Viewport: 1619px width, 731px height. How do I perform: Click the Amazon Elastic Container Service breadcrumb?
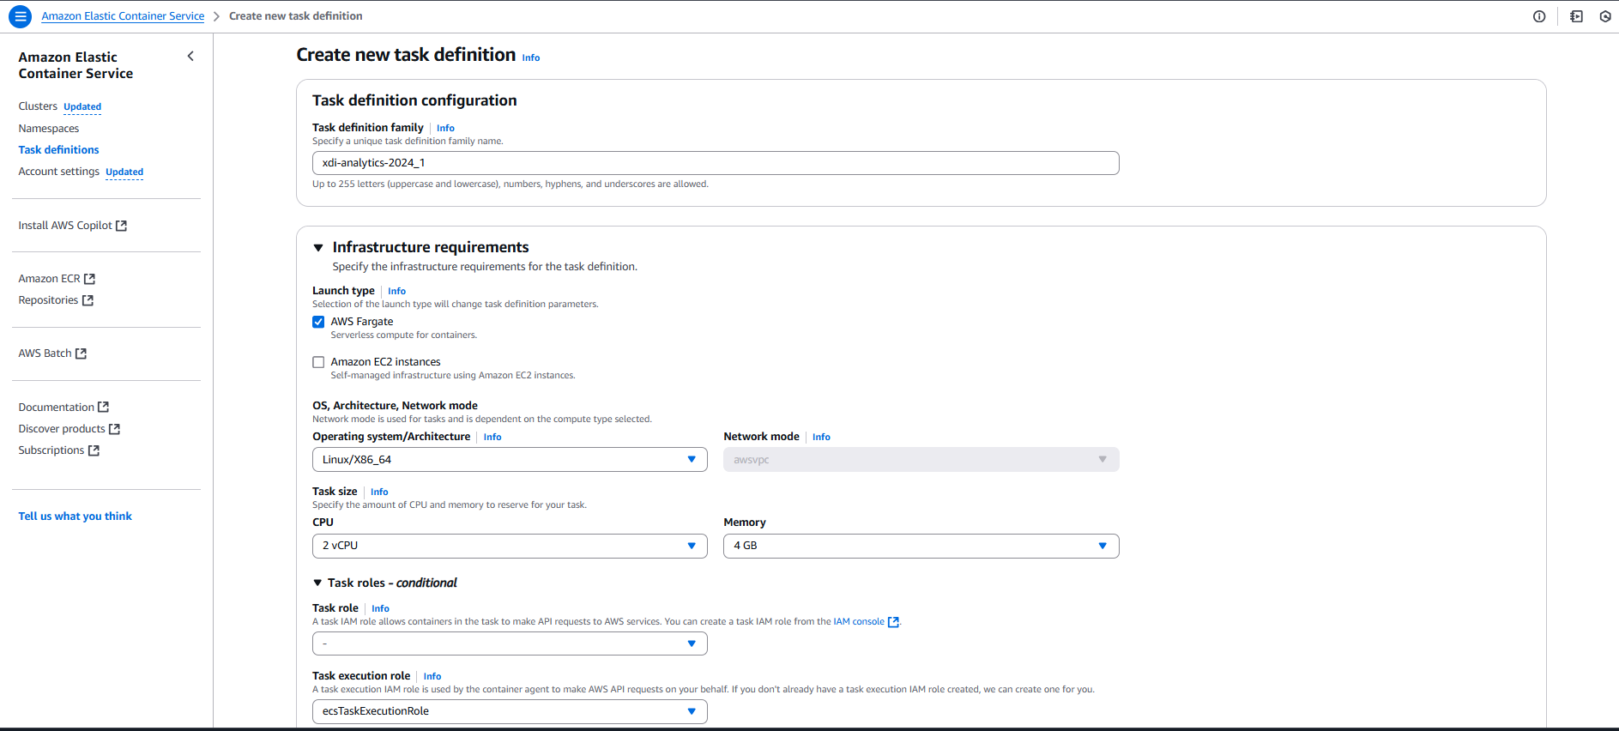(123, 16)
